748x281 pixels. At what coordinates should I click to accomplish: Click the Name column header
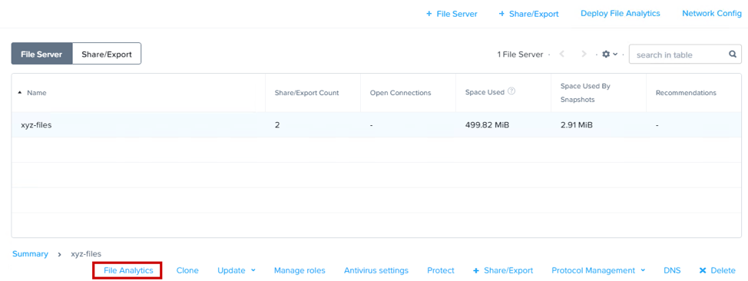pos(37,93)
